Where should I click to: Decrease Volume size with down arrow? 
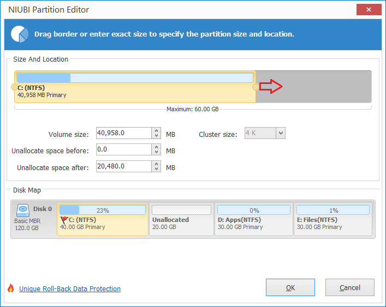point(156,136)
